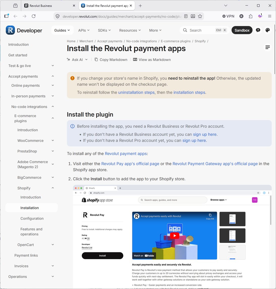Follow the installation steps link
Screen dimensions: 276x289
click(189, 92)
